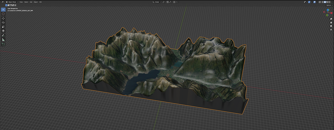
Task: Pick the Measure tool
Action: click(x=3, y=40)
